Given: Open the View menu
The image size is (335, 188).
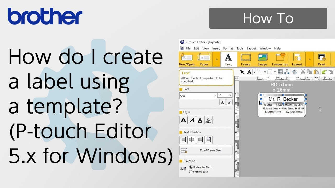Looking at the screenshot, I should 206,48.
